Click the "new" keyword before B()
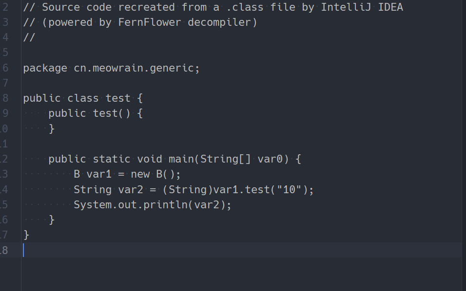Image resolution: width=466 pixels, height=291 pixels. (x=140, y=174)
